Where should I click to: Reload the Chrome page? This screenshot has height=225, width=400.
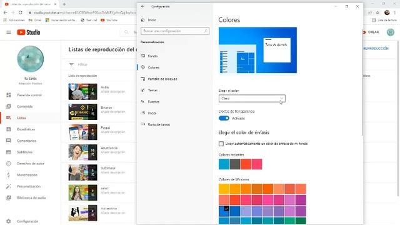(21, 12)
